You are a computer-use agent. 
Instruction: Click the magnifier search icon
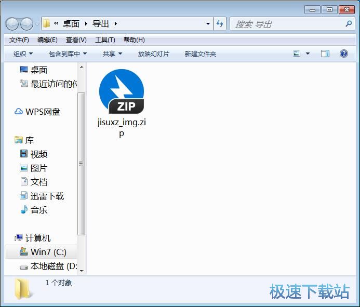coord(349,24)
